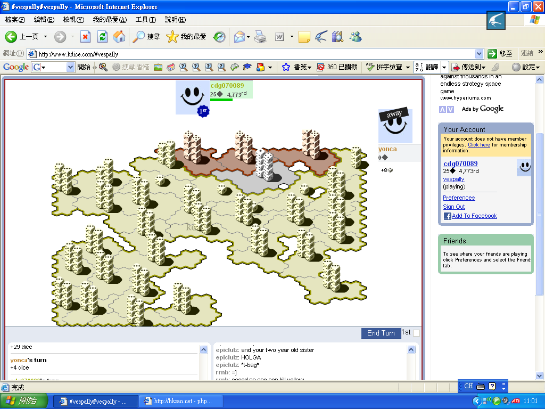Viewport: 545px width, 409px height.
Task: Click the 'Click here' membership link
Action: [478, 145]
